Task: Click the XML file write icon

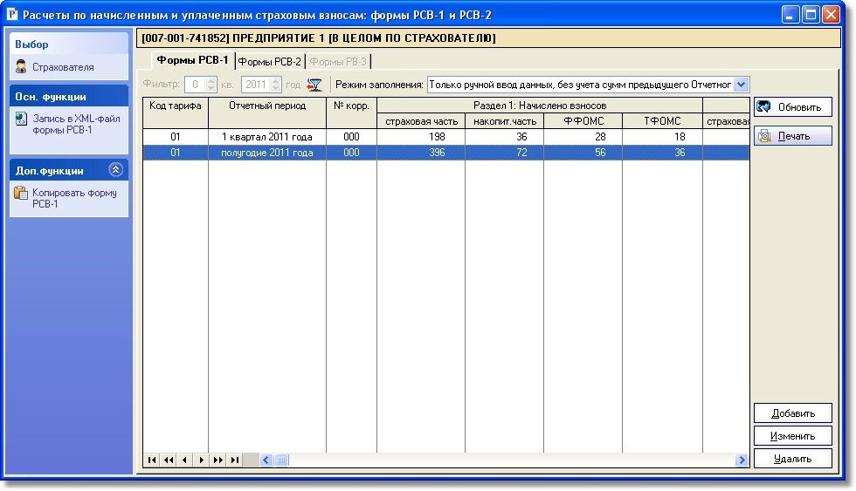Action: [x=21, y=119]
